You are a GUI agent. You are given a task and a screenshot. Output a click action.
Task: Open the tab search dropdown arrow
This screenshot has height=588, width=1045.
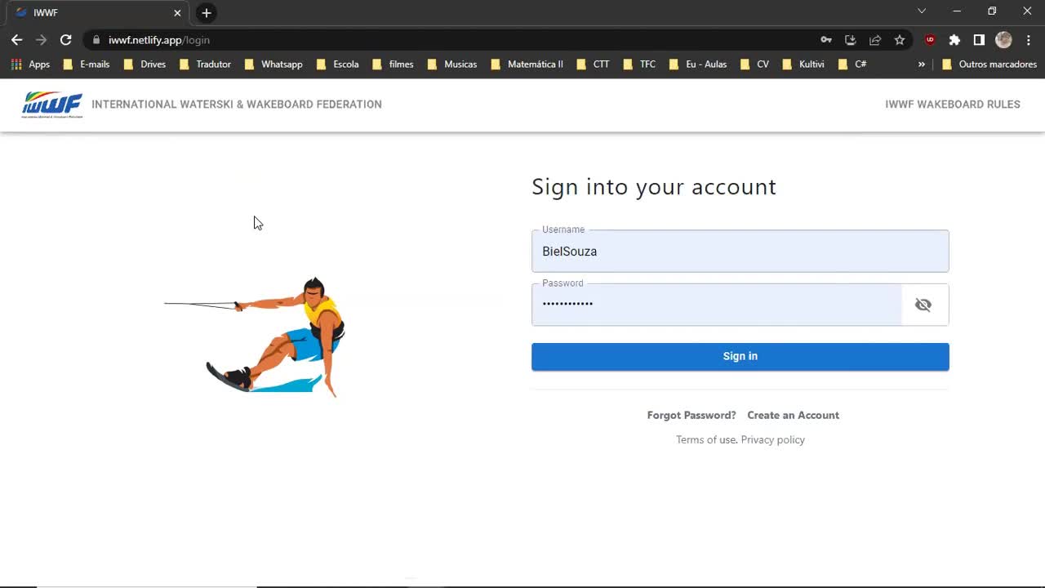click(922, 11)
